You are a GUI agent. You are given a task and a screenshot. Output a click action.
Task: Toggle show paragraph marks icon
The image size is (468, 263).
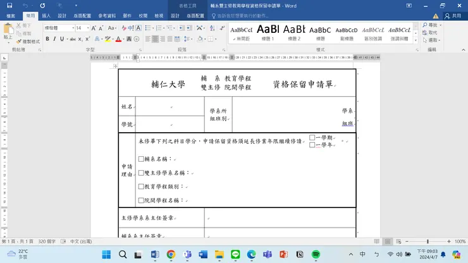(222, 28)
